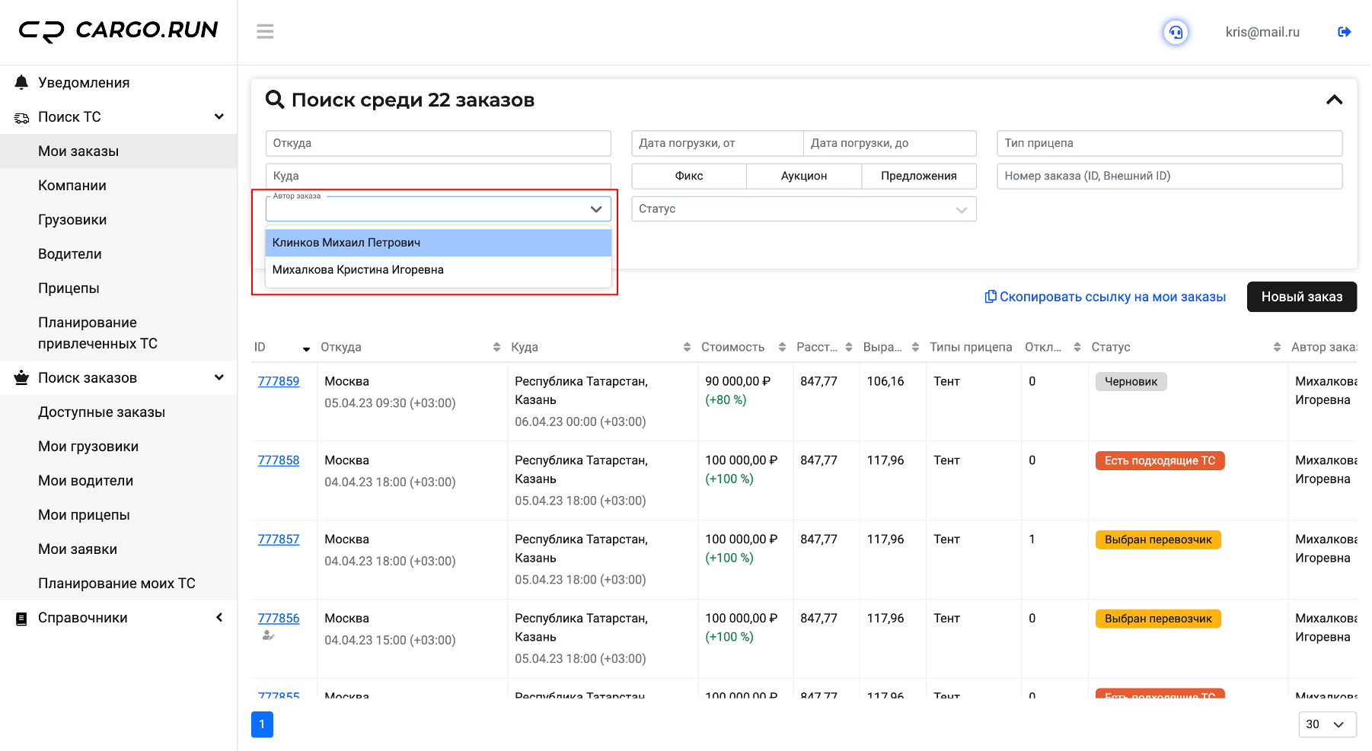
Task: Sort by Стоимость column
Action: coord(782,347)
